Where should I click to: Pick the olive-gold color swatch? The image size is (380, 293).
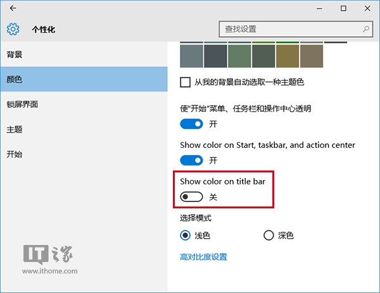tap(288, 56)
